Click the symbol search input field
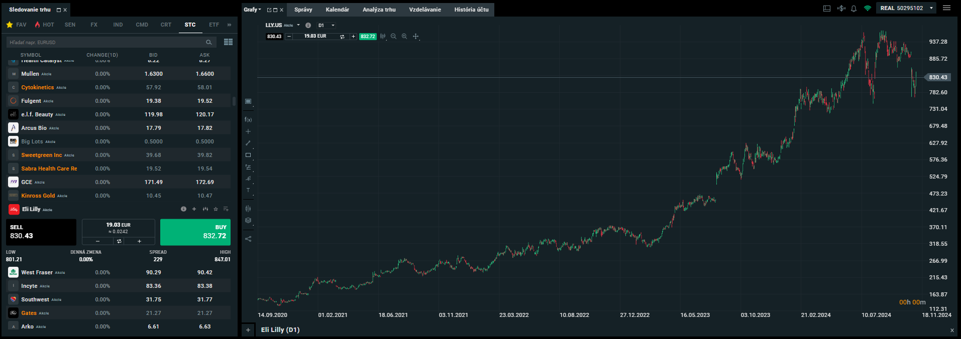The width and height of the screenshot is (961, 339). pyautogui.click(x=105, y=42)
